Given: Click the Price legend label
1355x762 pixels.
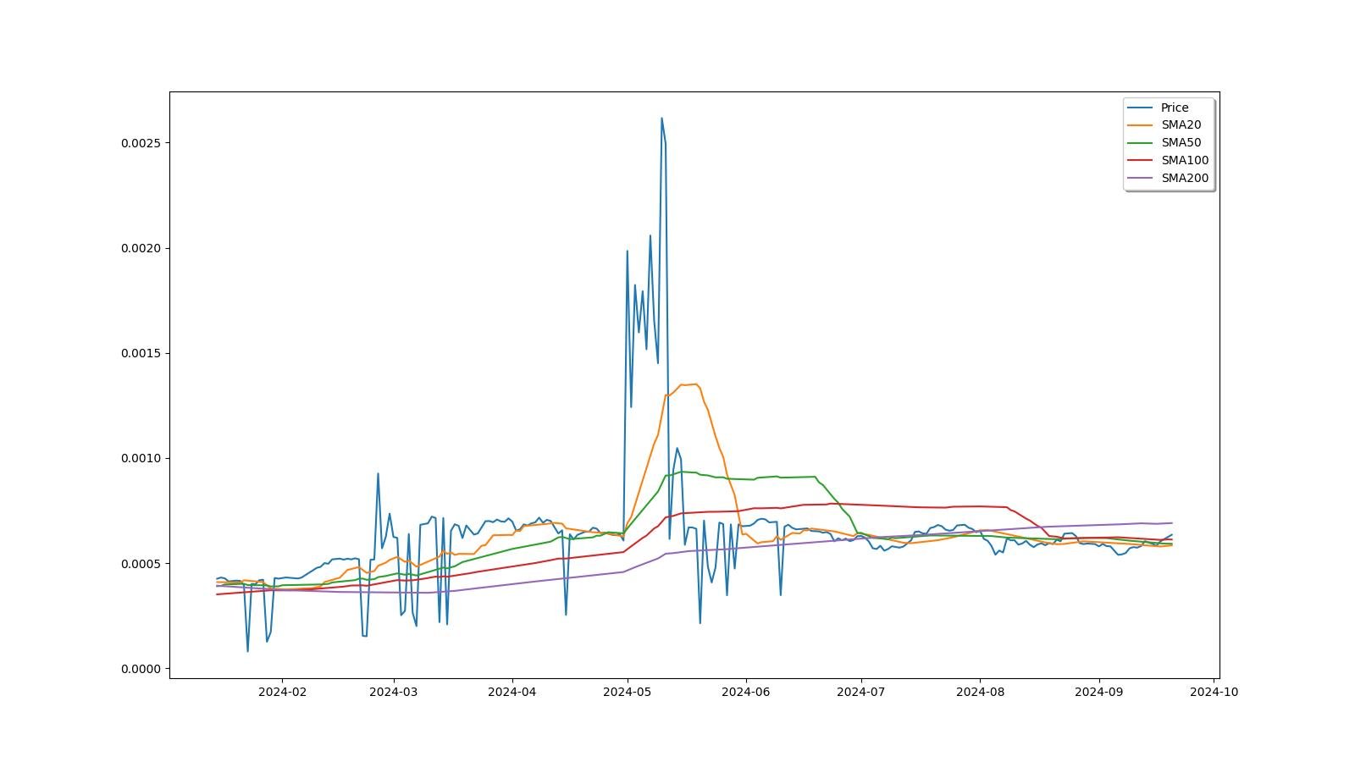Looking at the screenshot, I should (x=1174, y=108).
